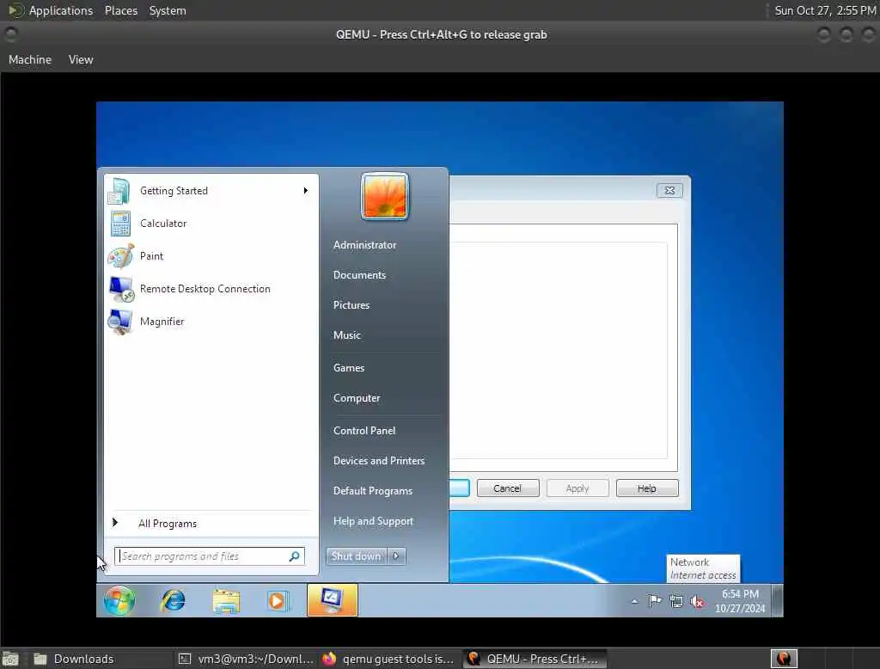This screenshot has height=669, width=880.
Task: Launch Internet Explorer from the taskbar
Action: (x=173, y=601)
